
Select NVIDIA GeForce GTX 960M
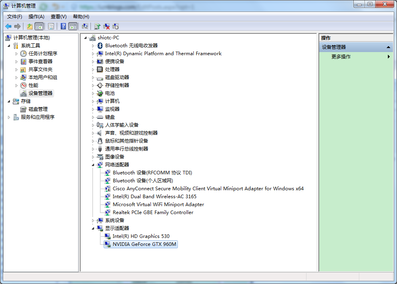click(145, 244)
